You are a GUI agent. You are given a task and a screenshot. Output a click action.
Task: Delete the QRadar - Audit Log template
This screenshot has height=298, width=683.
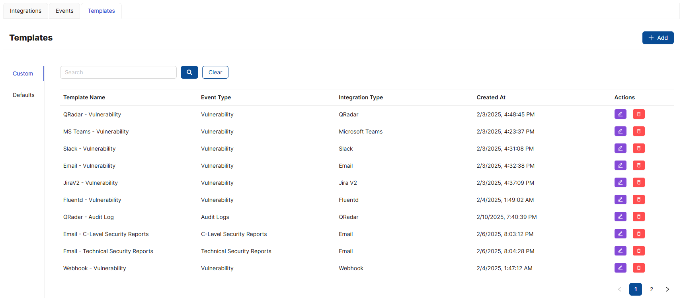coord(638,217)
